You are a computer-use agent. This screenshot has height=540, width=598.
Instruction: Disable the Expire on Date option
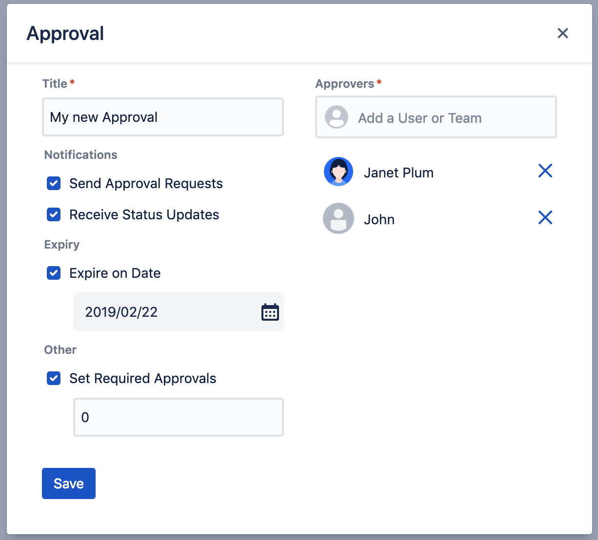pos(54,273)
